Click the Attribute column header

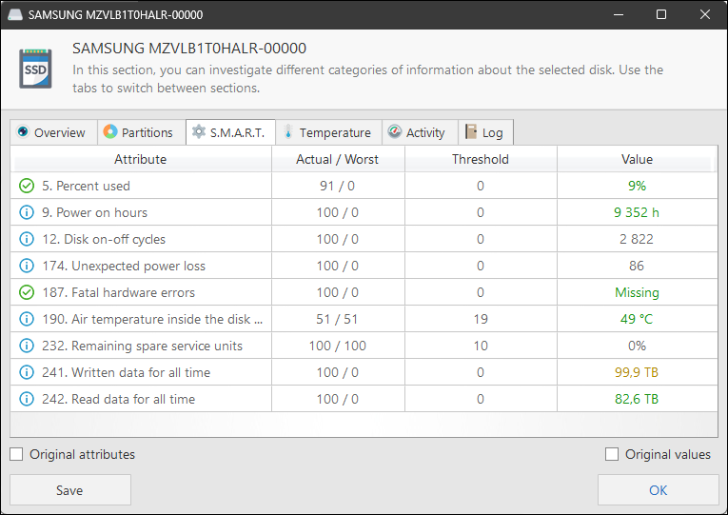pyautogui.click(x=141, y=159)
